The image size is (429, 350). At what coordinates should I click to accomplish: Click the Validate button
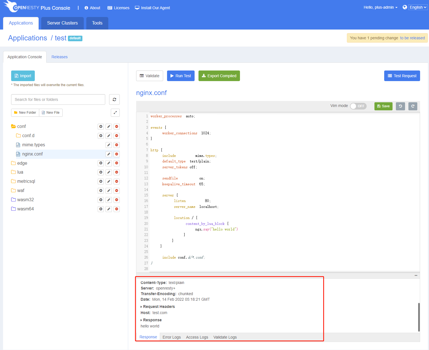149,76
